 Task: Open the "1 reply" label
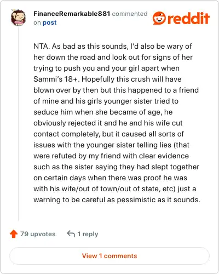(x=88, y=234)
